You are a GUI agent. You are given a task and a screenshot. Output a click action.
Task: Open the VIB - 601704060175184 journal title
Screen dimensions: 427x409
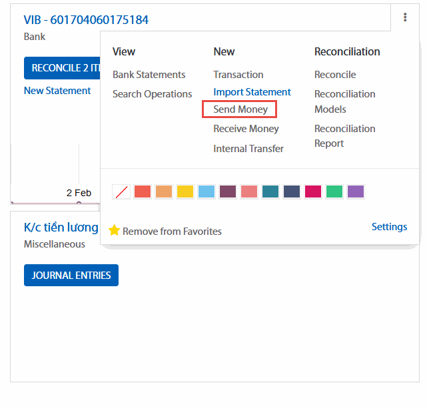tap(86, 20)
